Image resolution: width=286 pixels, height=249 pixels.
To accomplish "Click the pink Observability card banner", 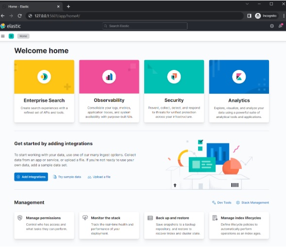I will pyautogui.click(x=109, y=77).
